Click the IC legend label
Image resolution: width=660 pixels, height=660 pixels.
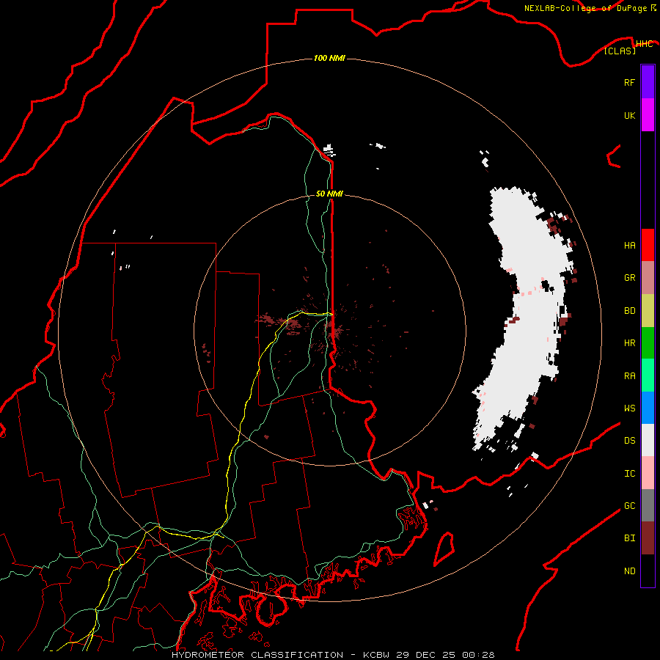[x=629, y=474]
